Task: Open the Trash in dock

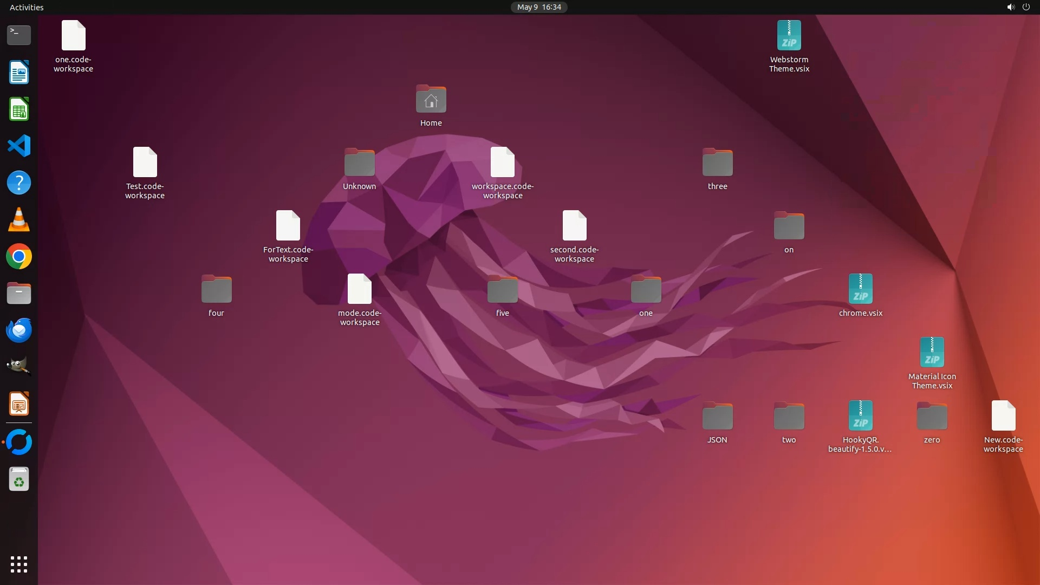Action: click(x=19, y=479)
